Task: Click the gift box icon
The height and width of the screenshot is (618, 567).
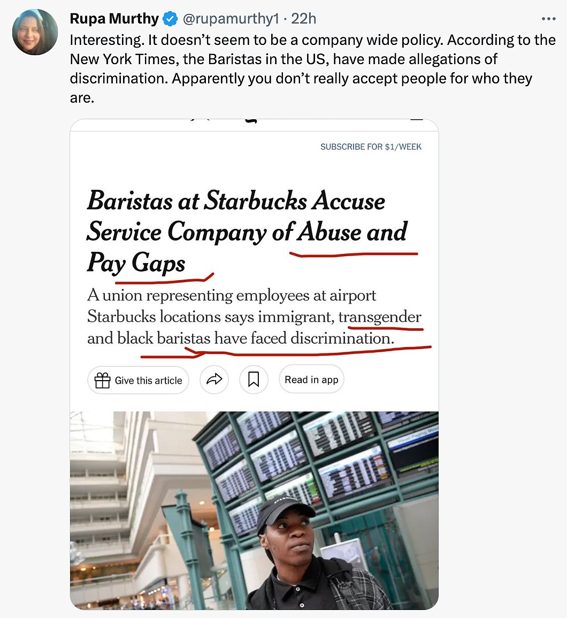Action: (x=103, y=380)
